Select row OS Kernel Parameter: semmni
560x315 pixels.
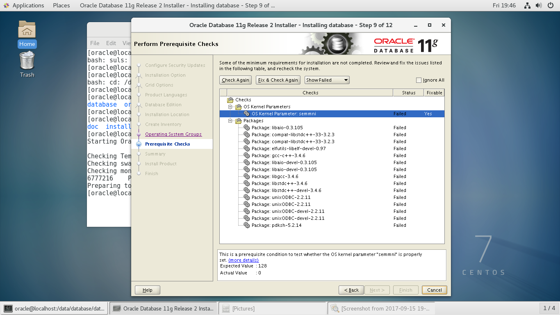click(332, 114)
